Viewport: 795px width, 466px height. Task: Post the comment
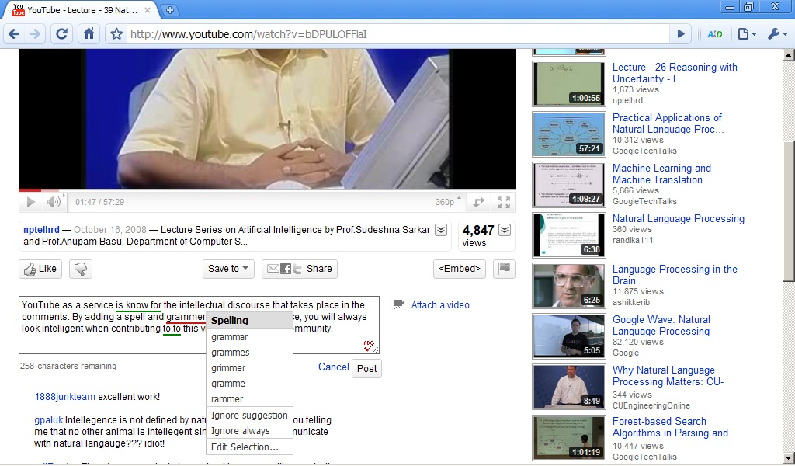[367, 368]
